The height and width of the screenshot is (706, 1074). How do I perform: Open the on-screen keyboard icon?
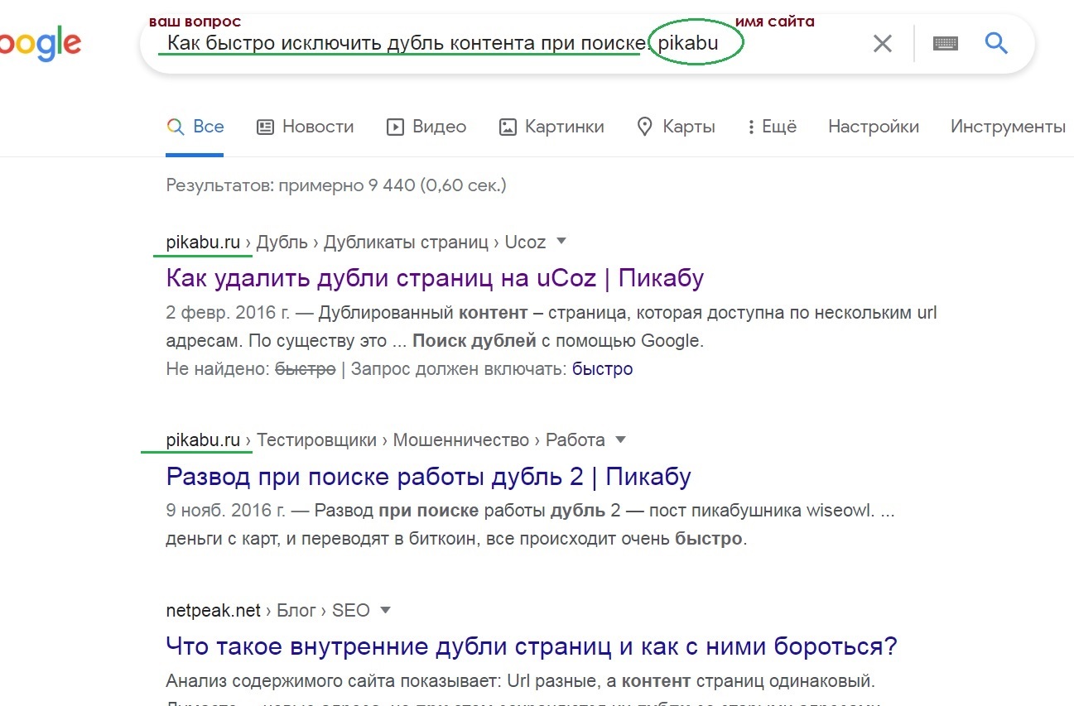945,44
